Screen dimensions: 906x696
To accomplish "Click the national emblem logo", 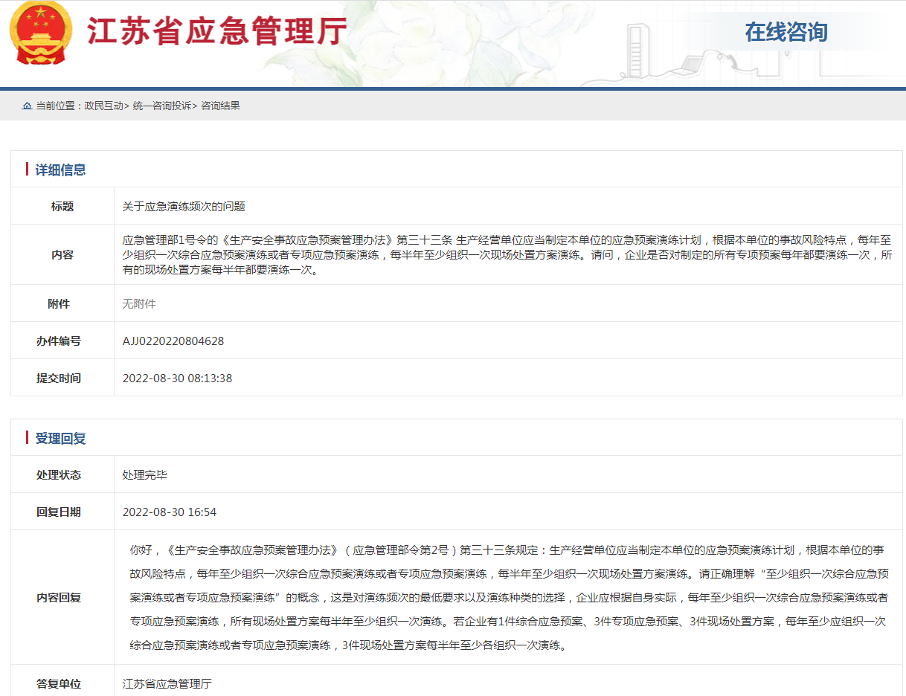I will tap(42, 33).
